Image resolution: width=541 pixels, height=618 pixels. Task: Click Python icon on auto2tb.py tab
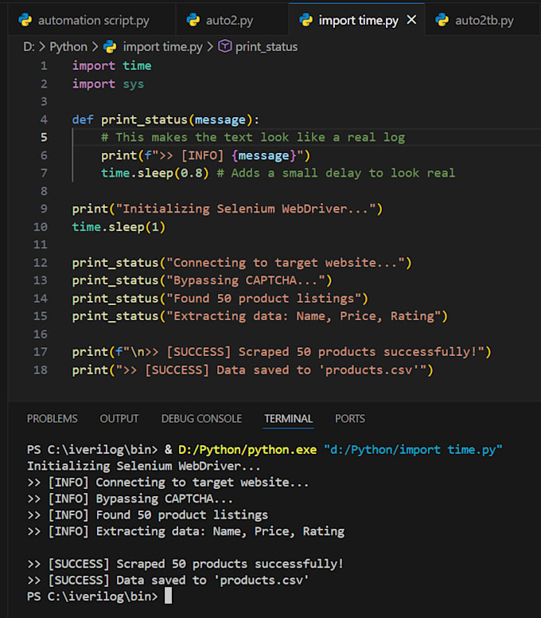coord(442,20)
